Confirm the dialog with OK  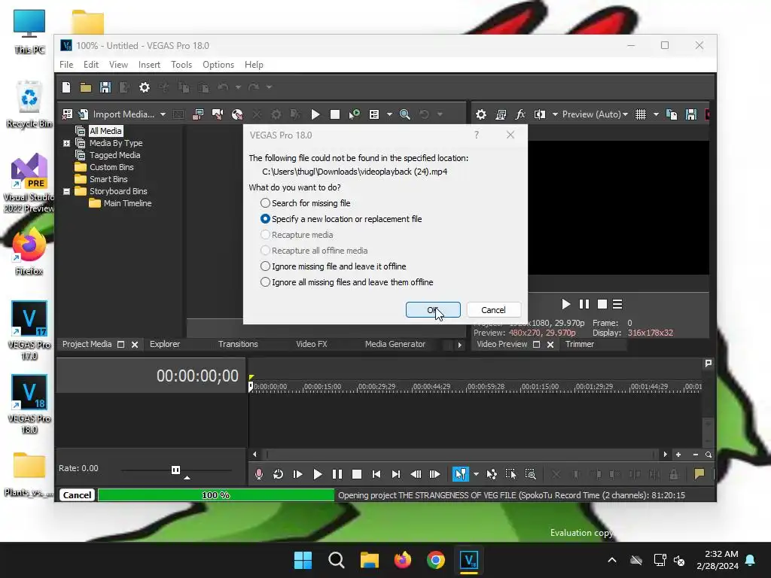click(433, 310)
